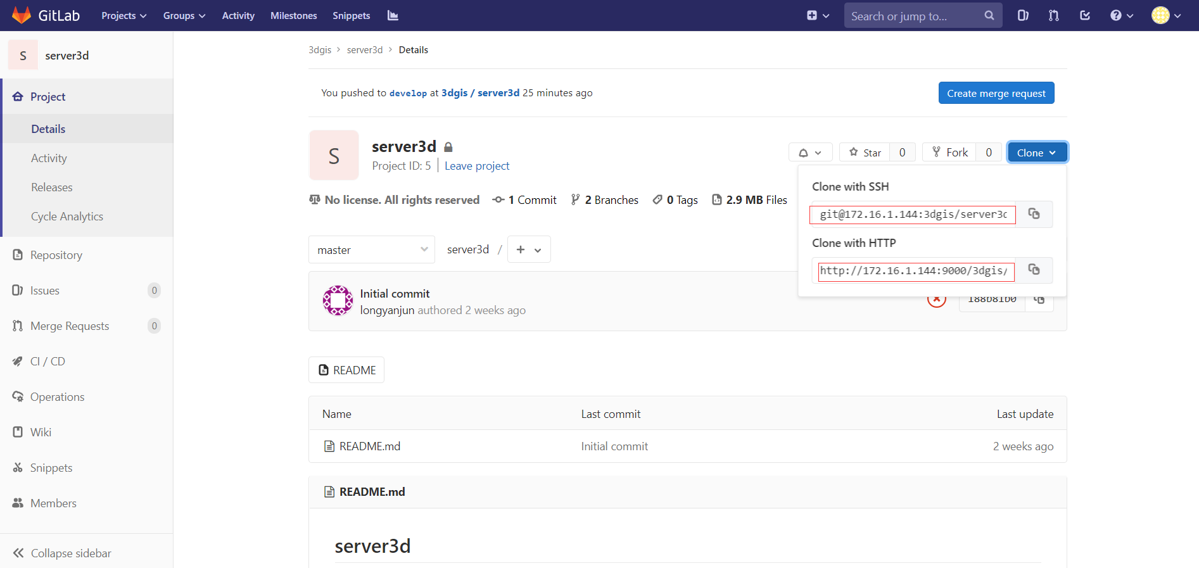Expand the Projects menu
The width and height of the screenshot is (1199, 568).
click(124, 15)
